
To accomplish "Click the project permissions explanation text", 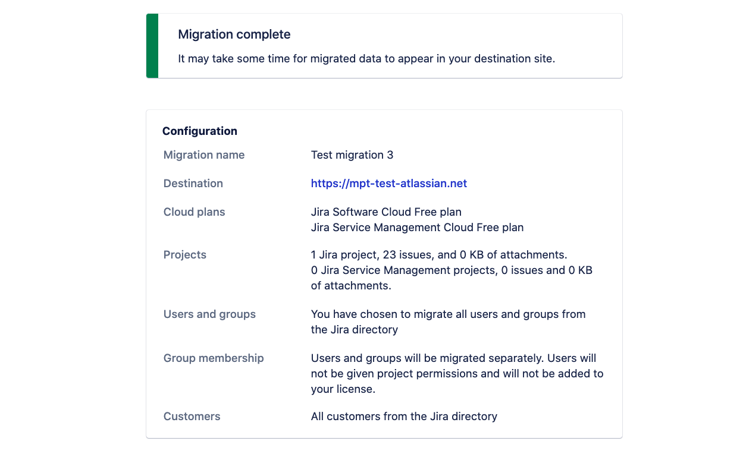I will [x=456, y=373].
